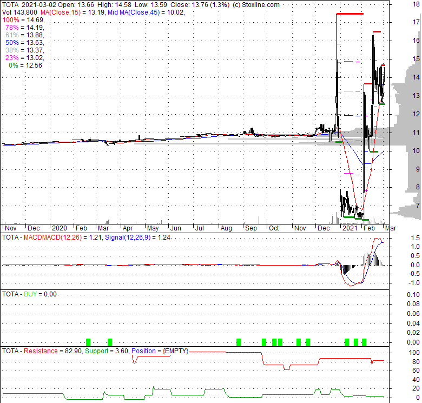The image size is (422, 403).
Task: Click the 'May' month axis label
Action: (153, 228)
